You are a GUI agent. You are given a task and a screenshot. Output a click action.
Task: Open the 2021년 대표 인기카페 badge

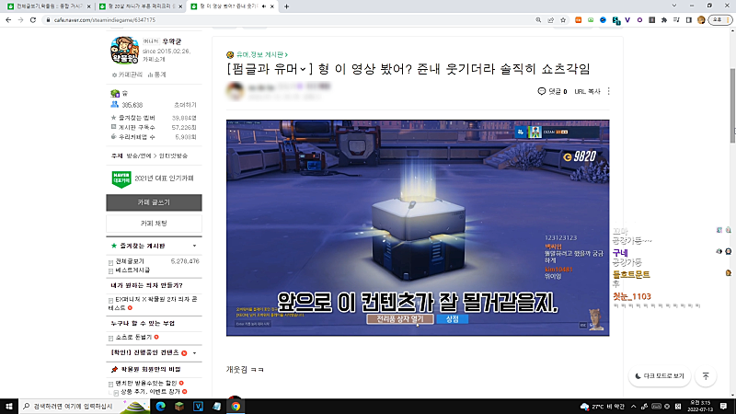[x=154, y=178]
